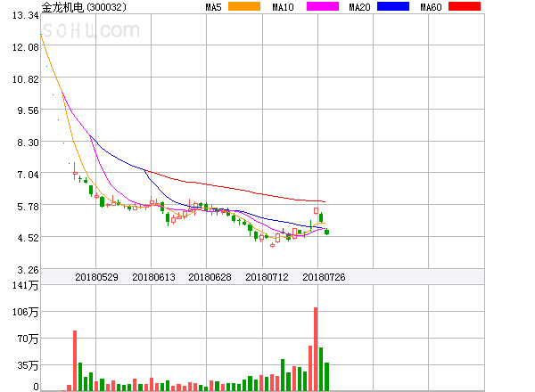This screenshot has height=392, width=535.
Task: Click the 35万 volume axis label
Action: pos(28,365)
